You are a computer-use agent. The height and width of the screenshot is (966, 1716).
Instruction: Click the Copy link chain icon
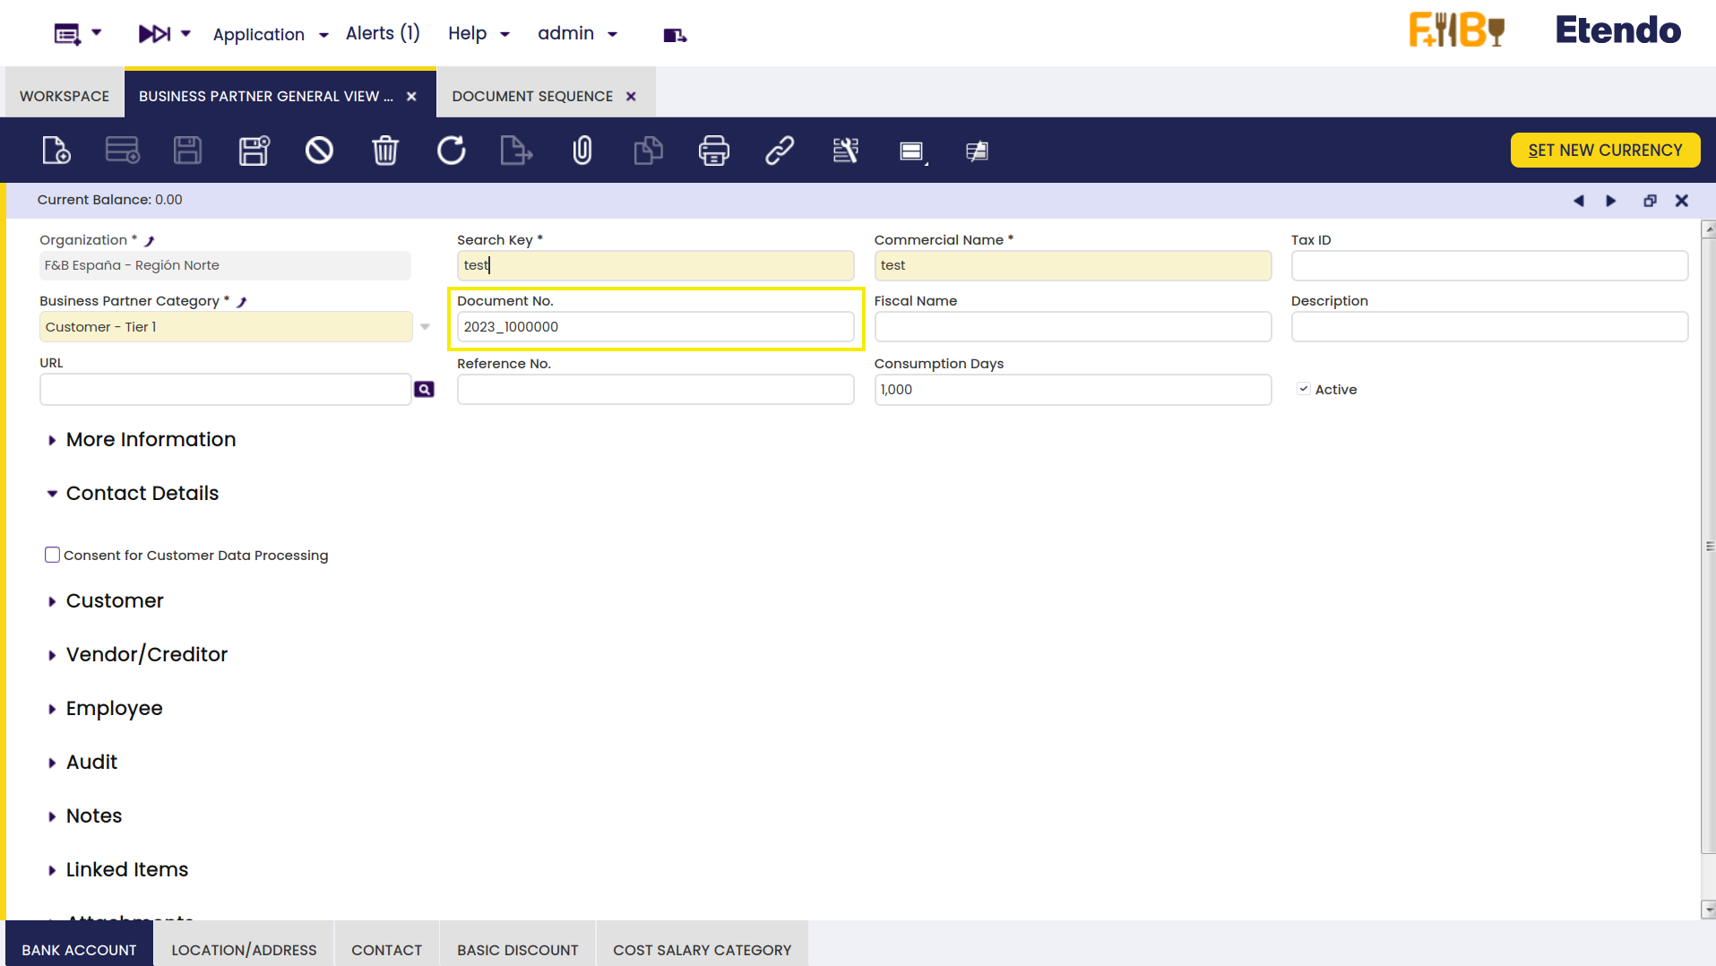point(780,151)
